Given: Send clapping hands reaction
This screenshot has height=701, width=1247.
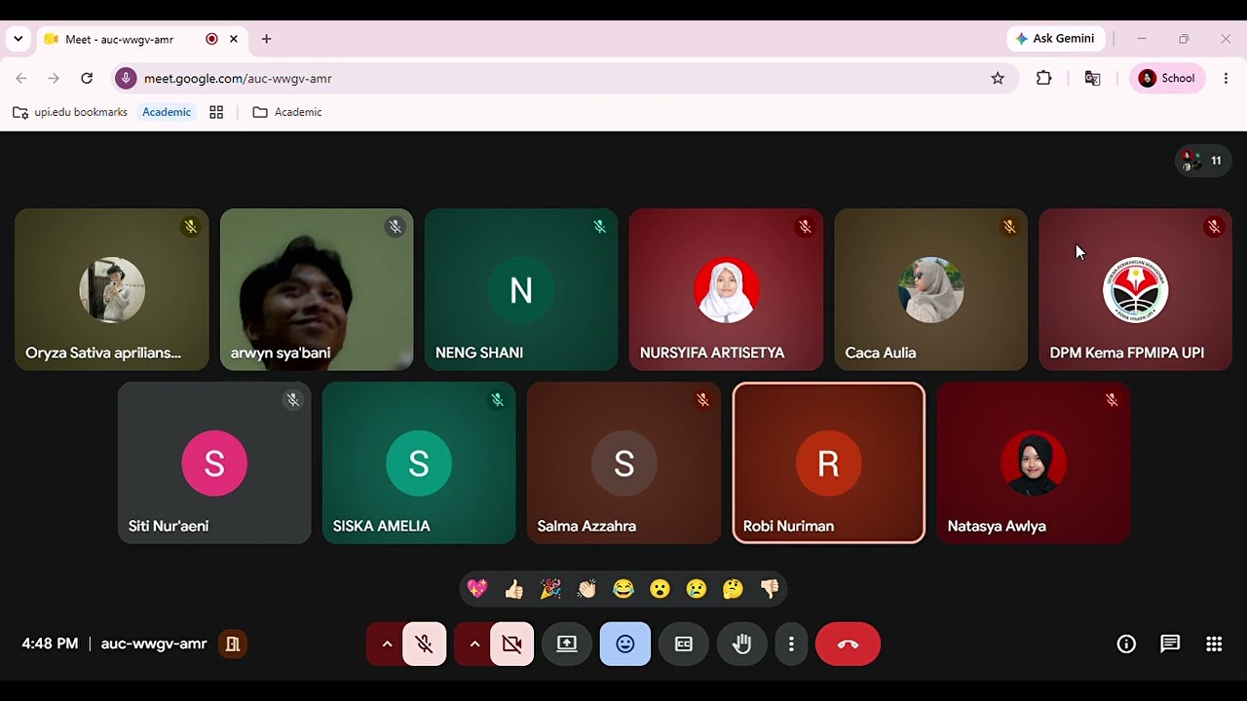Looking at the screenshot, I should [x=586, y=588].
